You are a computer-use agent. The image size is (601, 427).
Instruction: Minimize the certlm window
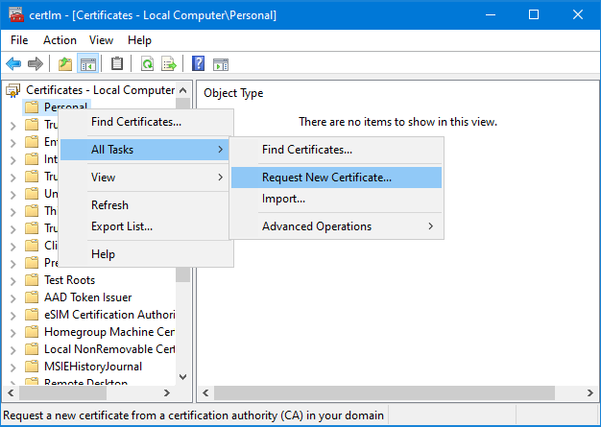491,15
